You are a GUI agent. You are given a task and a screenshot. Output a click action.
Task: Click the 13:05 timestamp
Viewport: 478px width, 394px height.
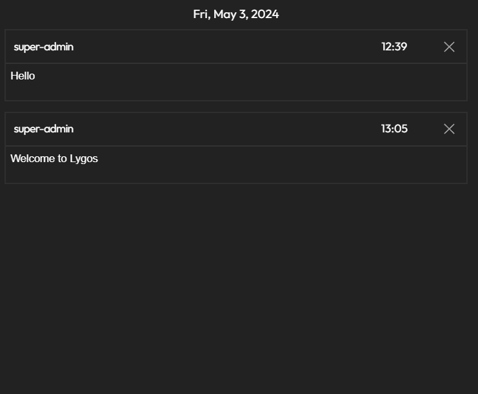coord(394,129)
